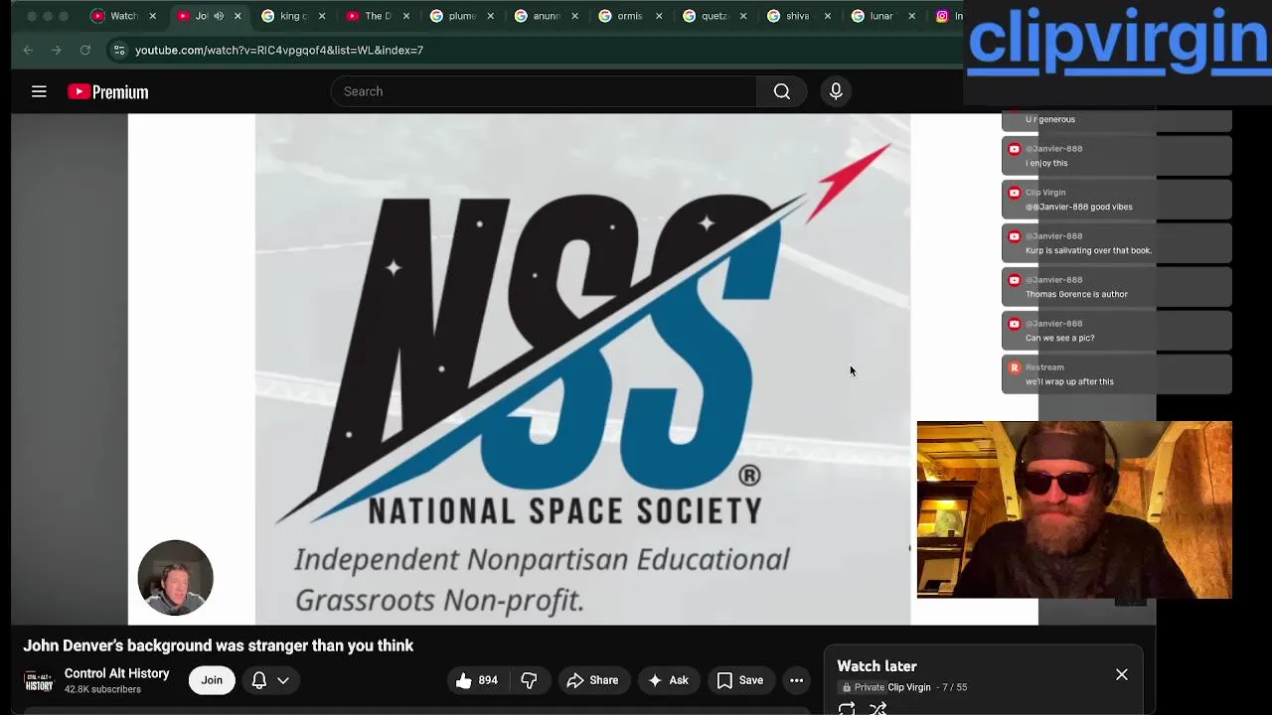Switch to the quetz search tab
Screen dimensions: 1272x715
click(x=715, y=16)
